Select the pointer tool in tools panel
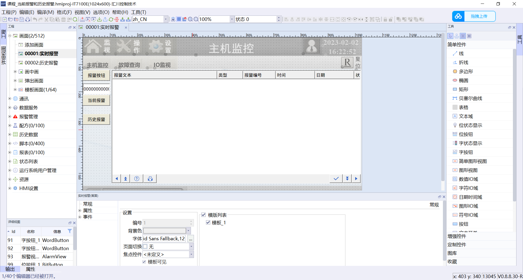The height and width of the screenshot is (280, 523). (x=450, y=36)
